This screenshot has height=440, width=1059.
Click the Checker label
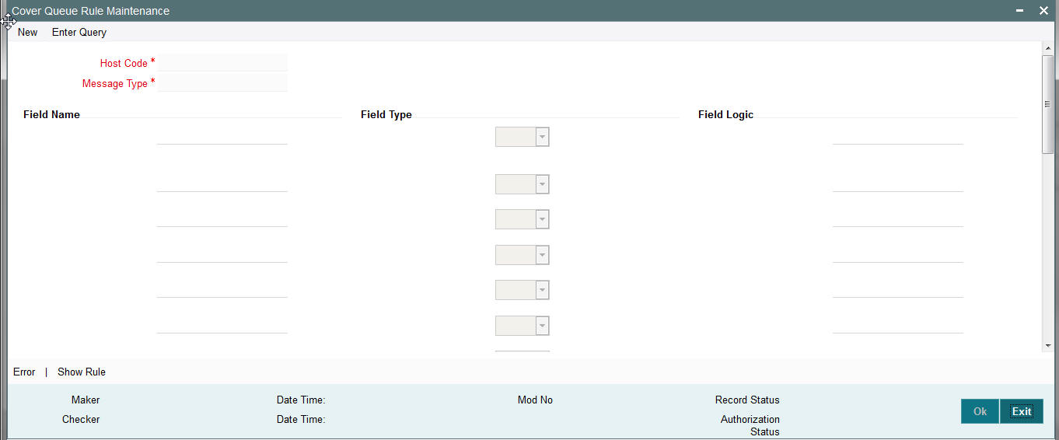tap(81, 419)
